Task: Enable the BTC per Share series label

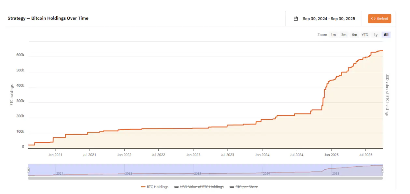Action: pos(247,187)
